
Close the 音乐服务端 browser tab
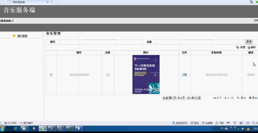tap(48, 2)
